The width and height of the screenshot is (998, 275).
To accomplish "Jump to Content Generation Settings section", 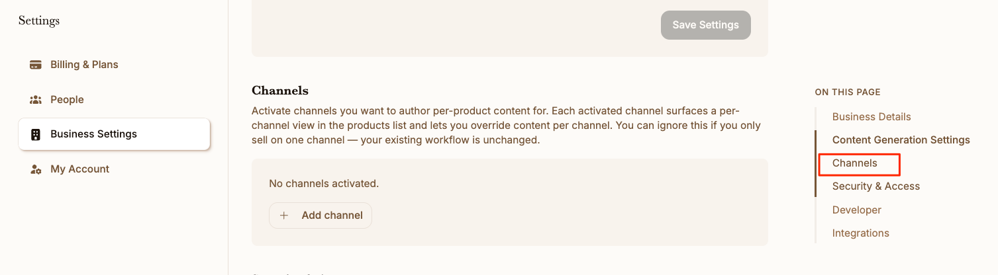I will point(901,140).
